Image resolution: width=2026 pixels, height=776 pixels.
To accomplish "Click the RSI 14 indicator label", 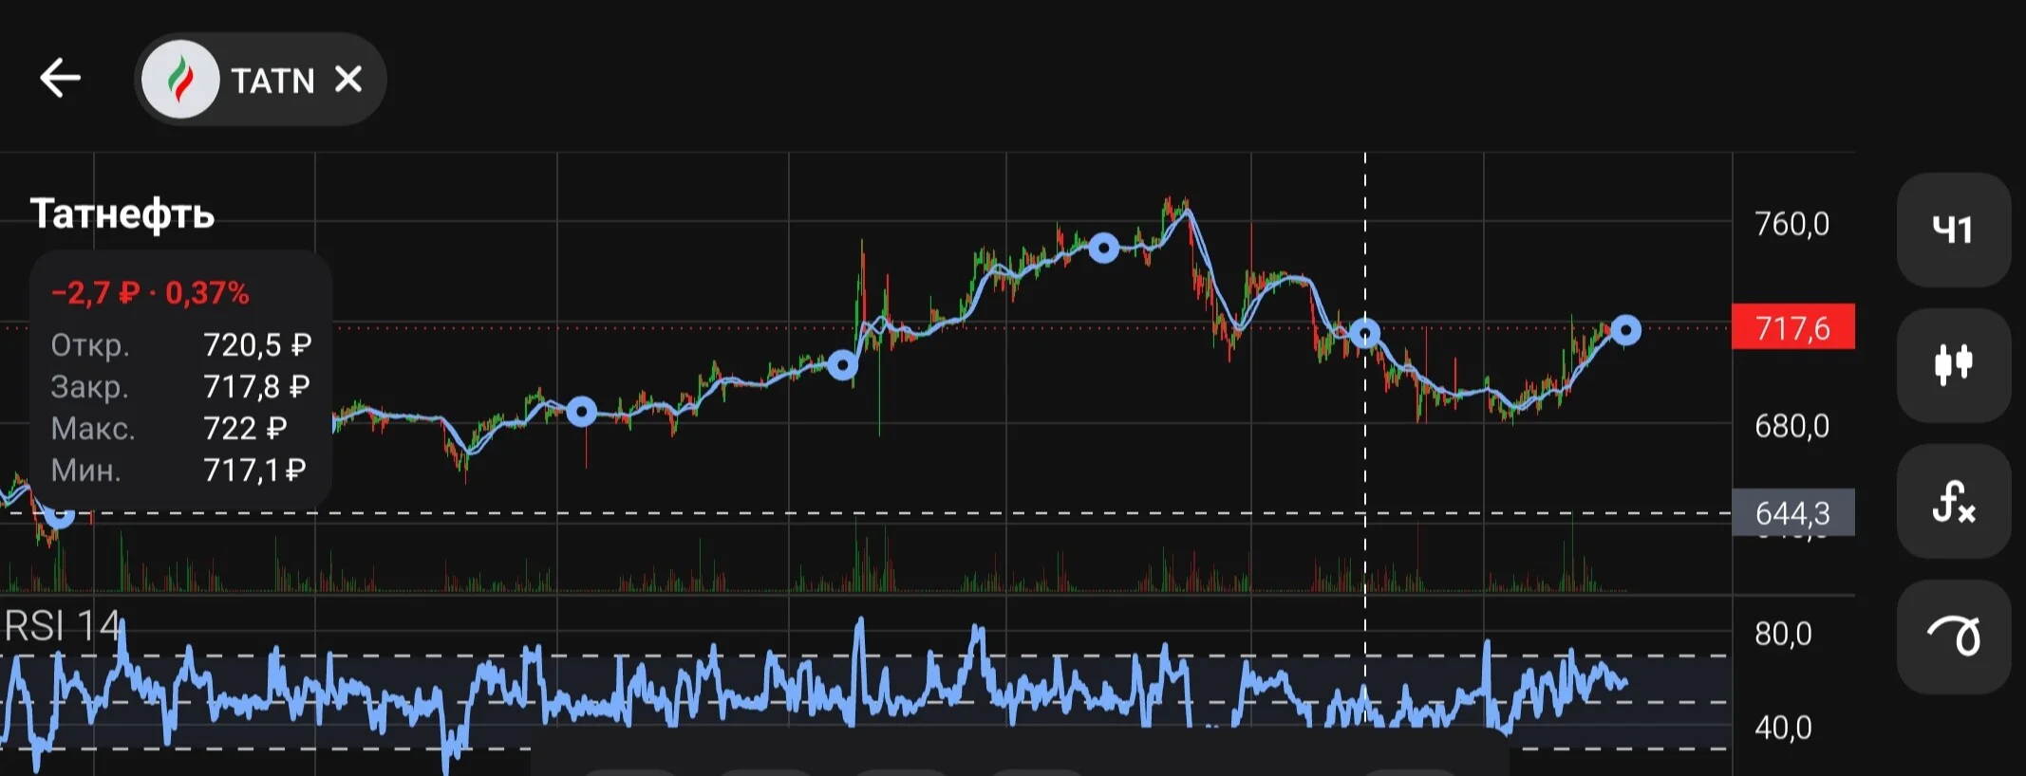I will 63,627.
